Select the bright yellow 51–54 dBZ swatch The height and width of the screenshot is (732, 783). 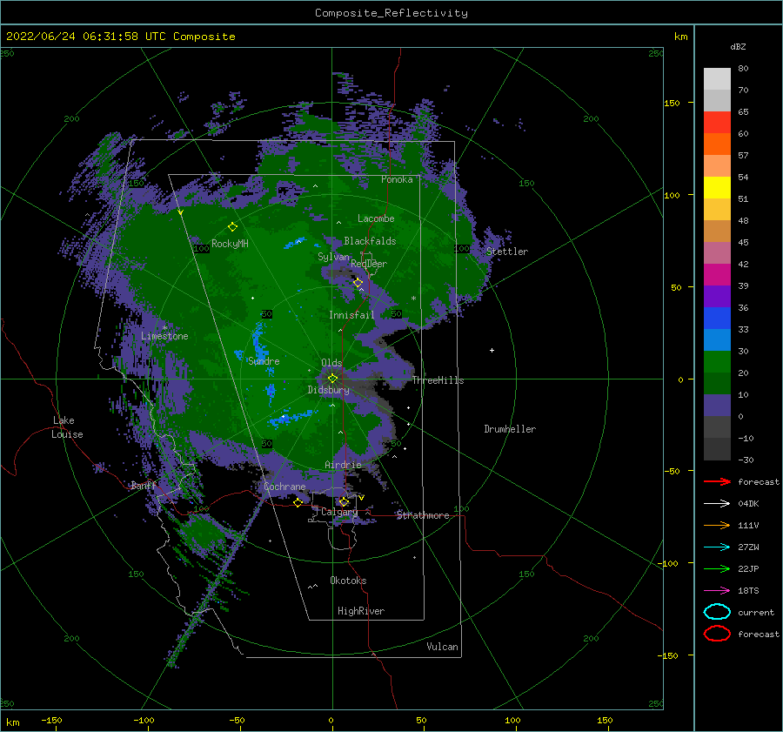click(x=717, y=187)
